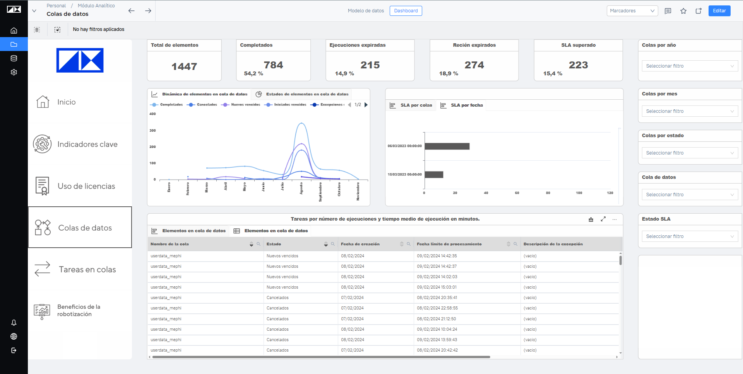
Task: Open the settings gear in left rail
Action: 14,72
